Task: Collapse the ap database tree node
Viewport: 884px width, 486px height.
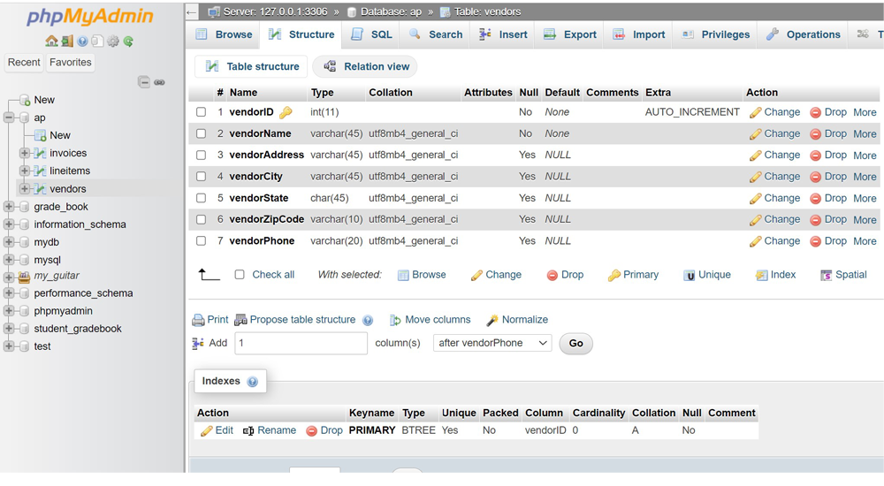Action: pyautogui.click(x=9, y=118)
